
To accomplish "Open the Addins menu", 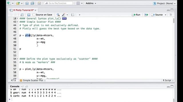I will tap(91, 3).
